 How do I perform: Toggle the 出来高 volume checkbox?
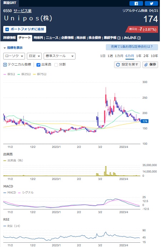pos(38,65)
